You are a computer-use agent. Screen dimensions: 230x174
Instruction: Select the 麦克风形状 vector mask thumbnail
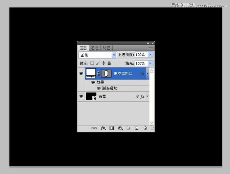(106, 73)
